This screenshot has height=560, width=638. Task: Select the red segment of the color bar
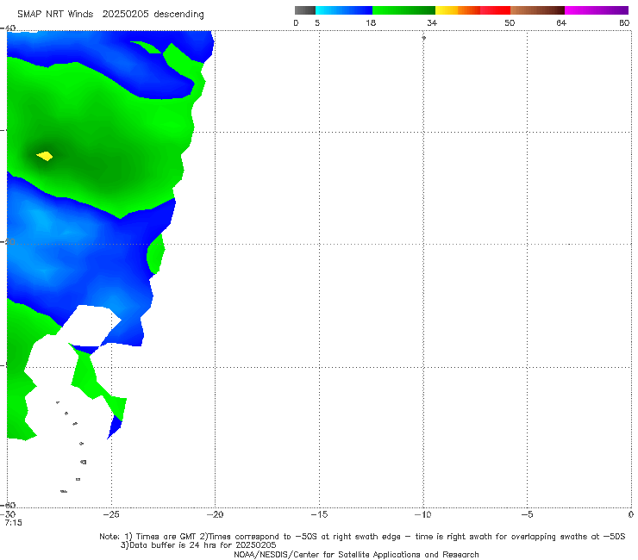point(495,10)
